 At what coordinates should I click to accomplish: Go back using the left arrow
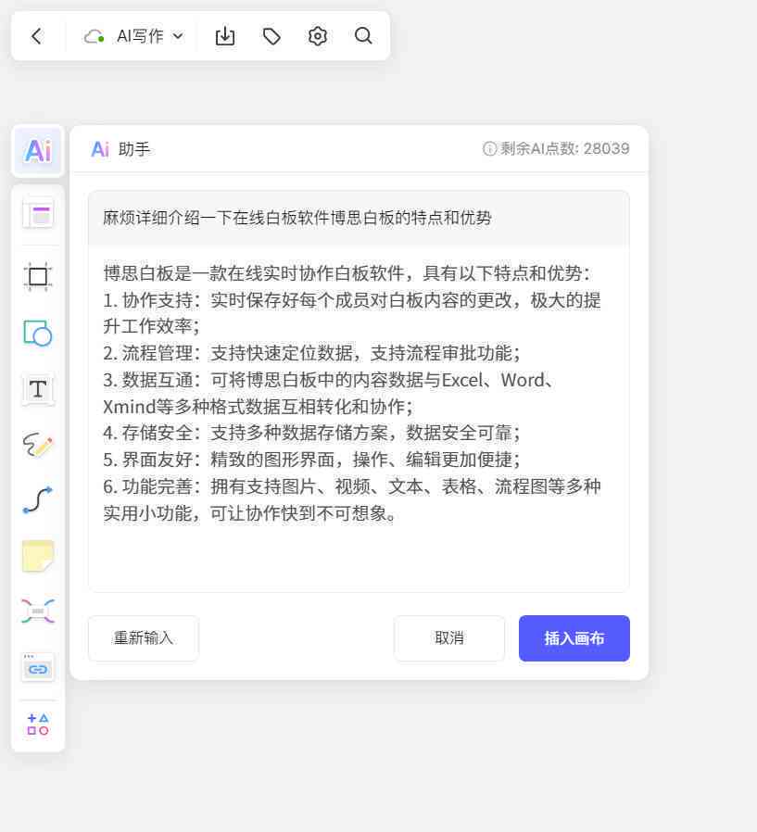click(x=37, y=36)
